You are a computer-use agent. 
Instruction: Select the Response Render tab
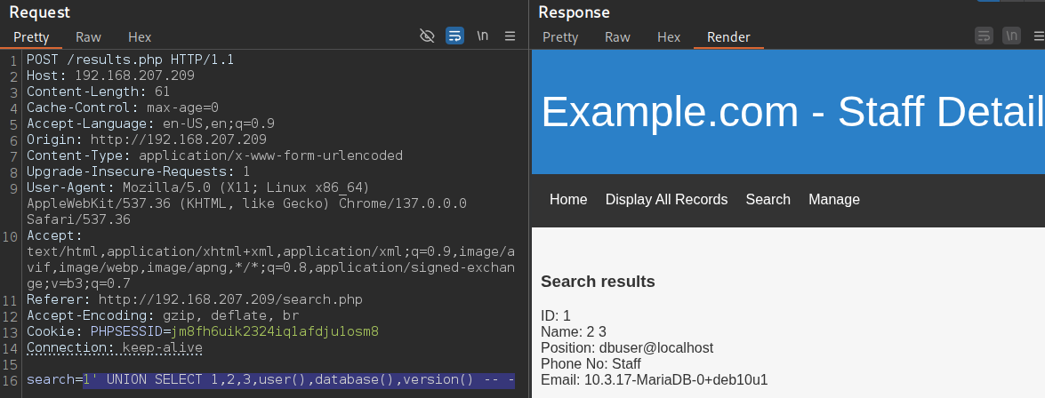pos(728,37)
